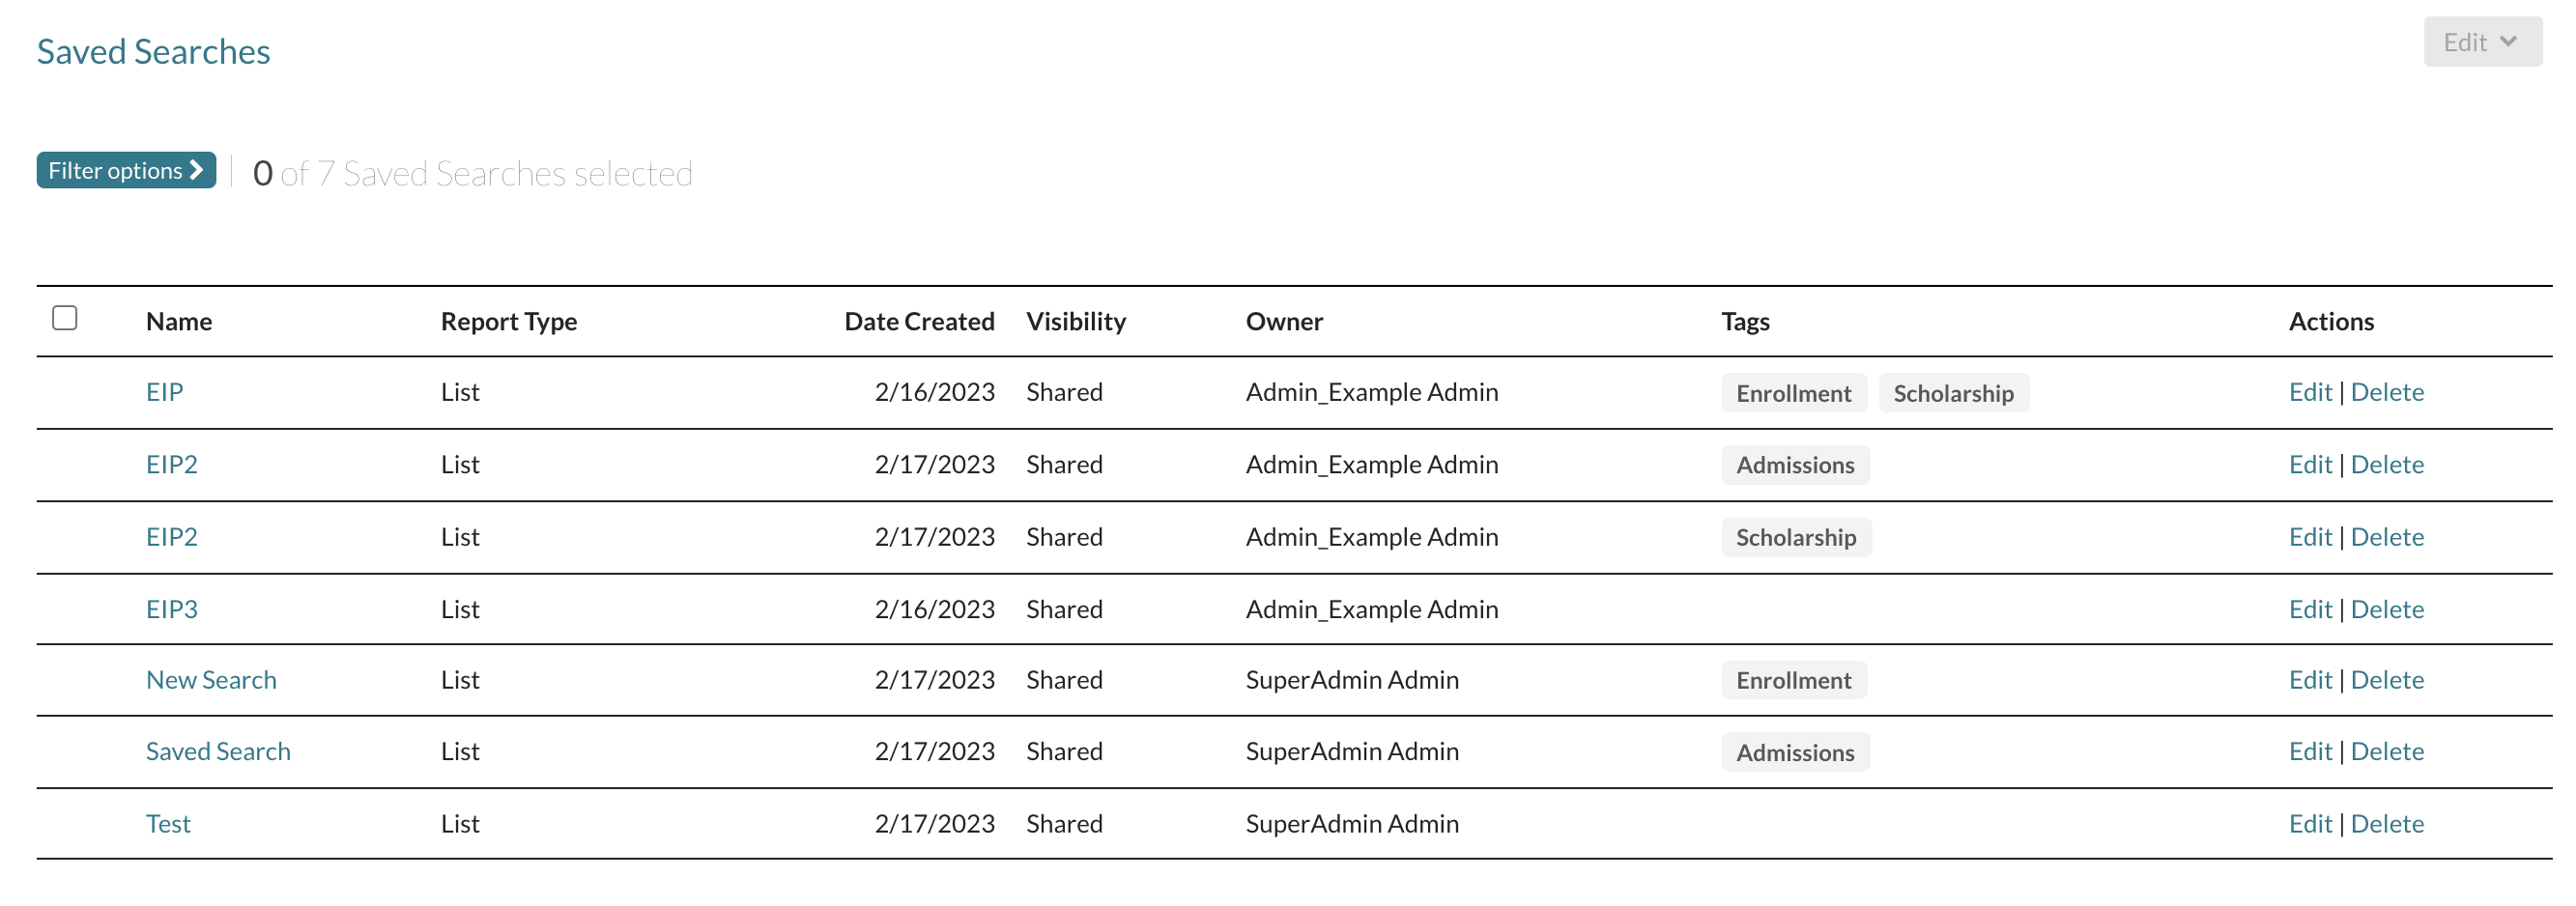Toggle the select-all checkbox in table header
The height and width of the screenshot is (906, 2576).
[x=65, y=318]
